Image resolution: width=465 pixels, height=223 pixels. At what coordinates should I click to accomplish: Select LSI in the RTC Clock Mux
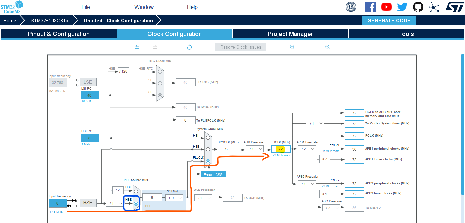point(159,95)
